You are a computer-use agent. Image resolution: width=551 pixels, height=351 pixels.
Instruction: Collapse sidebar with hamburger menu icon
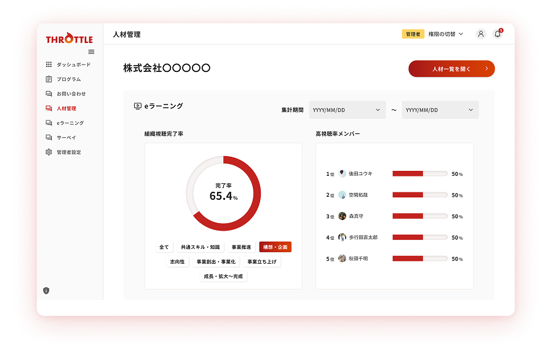point(92,52)
